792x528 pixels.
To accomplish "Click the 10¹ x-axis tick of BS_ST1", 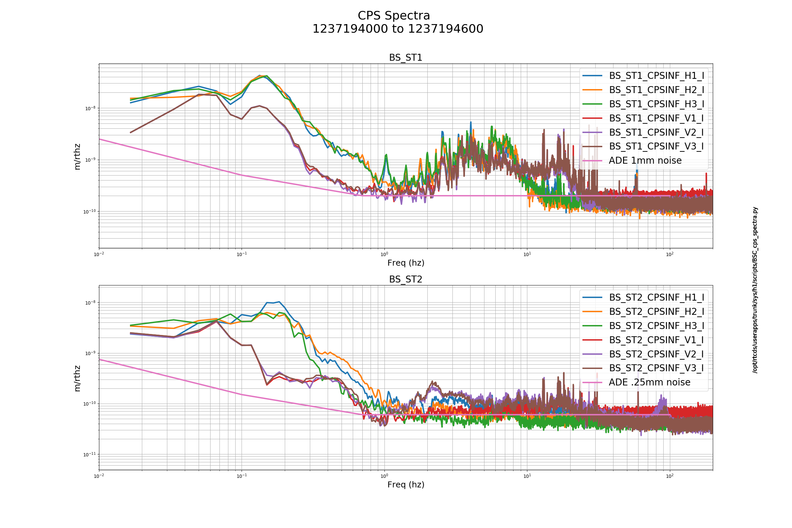I will click(527, 254).
